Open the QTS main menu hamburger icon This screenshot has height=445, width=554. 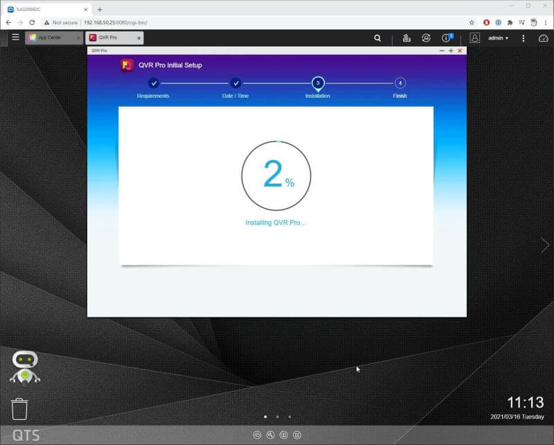(15, 37)
